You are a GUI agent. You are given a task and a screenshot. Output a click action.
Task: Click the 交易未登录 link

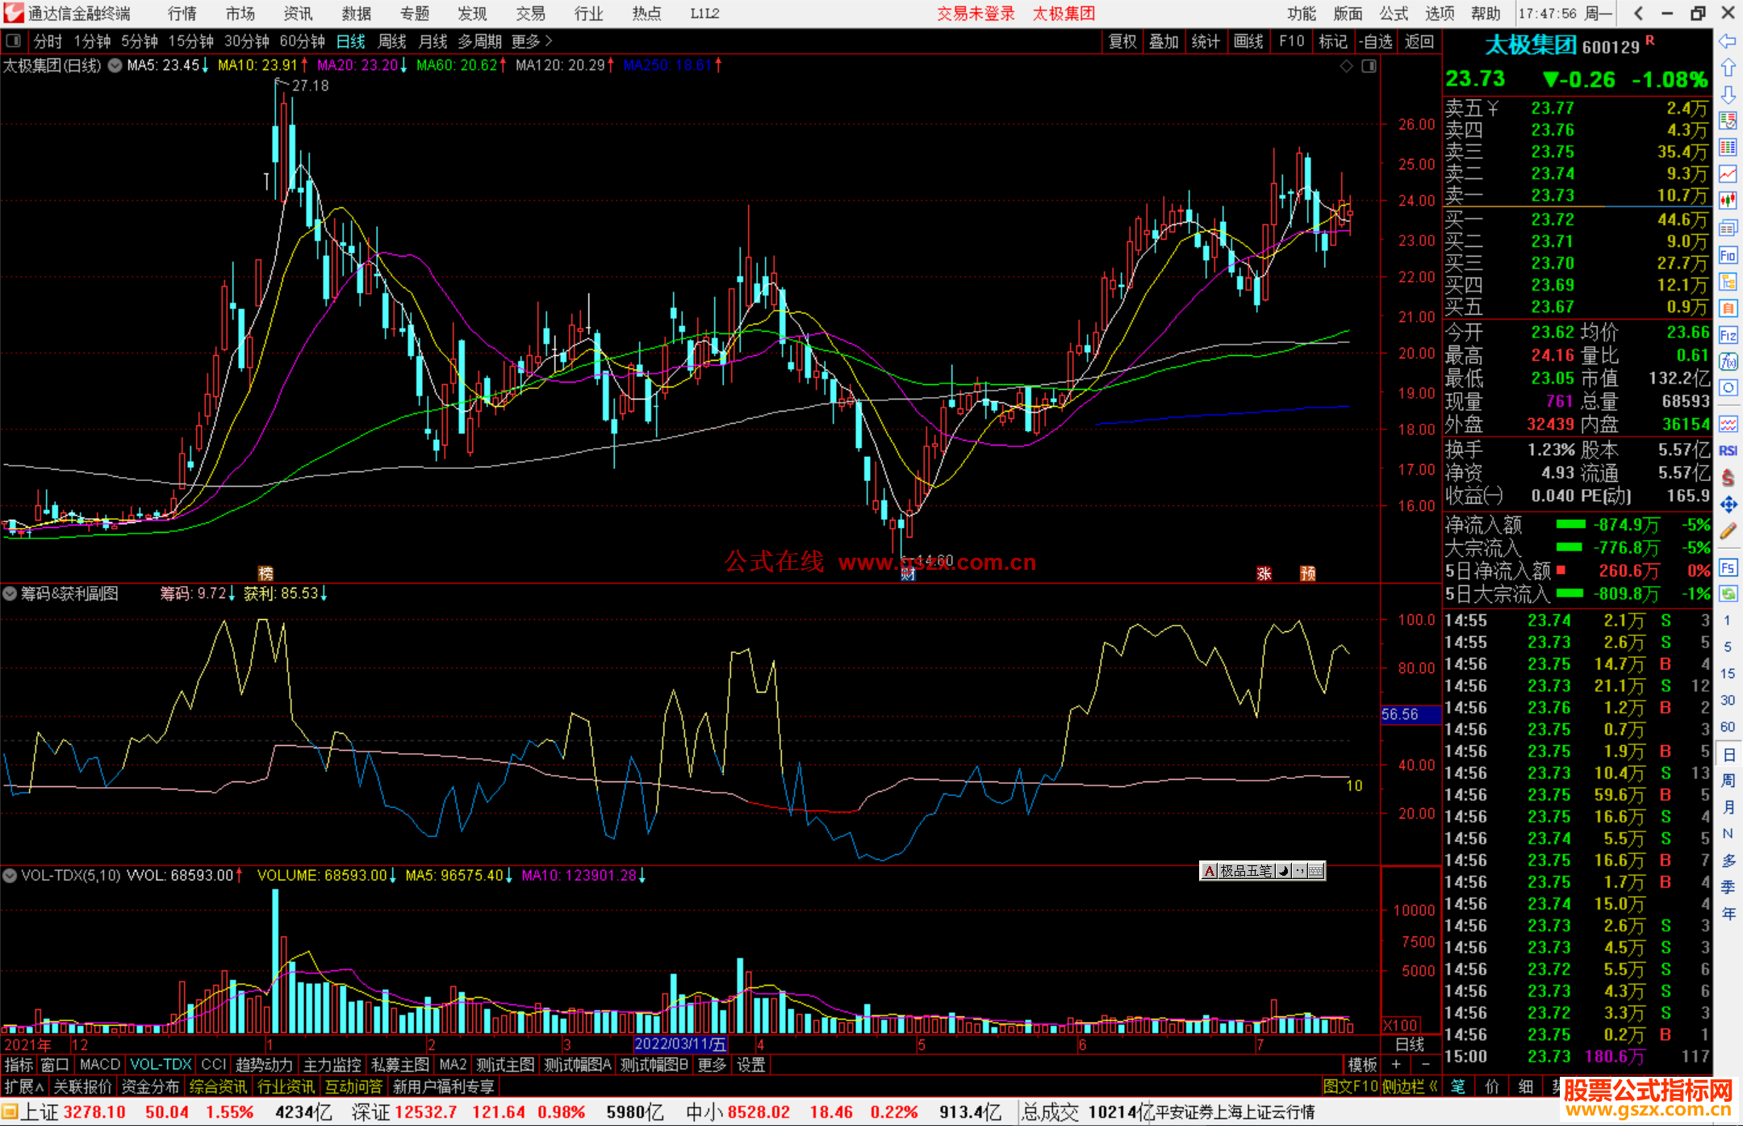976,14
